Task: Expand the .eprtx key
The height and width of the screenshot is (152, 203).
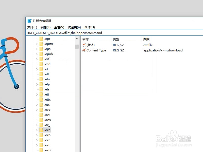Action: point(37,44)
